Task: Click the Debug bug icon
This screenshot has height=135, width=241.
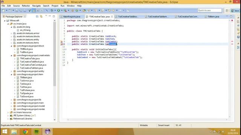Action: tap(52, 10)
